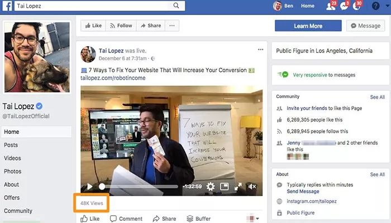Open Home in the page sidebar
This screenshot has height=223, width=391.
tap(36, 132)
